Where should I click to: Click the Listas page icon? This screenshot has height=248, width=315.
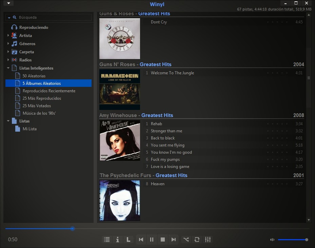tap(14, 121)
